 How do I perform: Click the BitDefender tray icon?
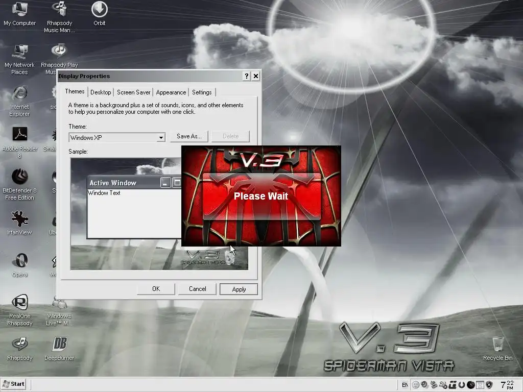click(x=470, y=385)
